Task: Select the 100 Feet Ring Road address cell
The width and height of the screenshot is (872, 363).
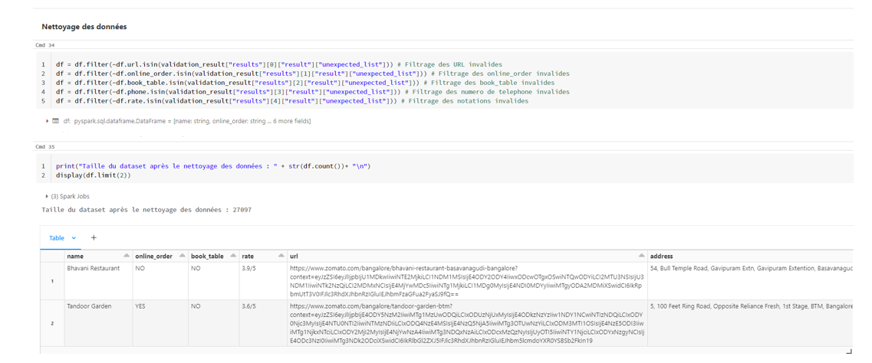Action: [749, 323]
